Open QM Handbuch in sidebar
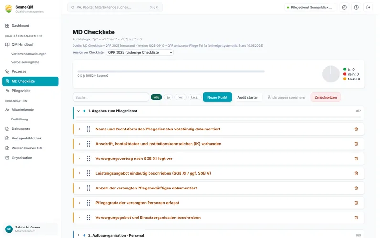Image resolution: width=382 pixels, height=238 pixels. (x=30, y=44)
